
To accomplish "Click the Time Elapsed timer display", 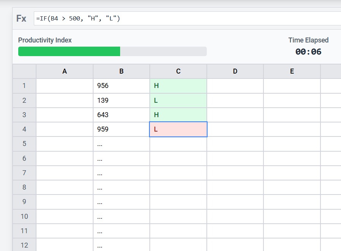I will [x=308, y=52].
